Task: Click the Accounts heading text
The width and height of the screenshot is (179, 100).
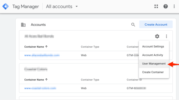Action: [x=38, y=25]
